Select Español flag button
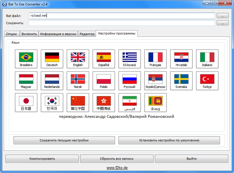Image resolution: width=234 pixels, height=173 pixels. click(104, 59)
